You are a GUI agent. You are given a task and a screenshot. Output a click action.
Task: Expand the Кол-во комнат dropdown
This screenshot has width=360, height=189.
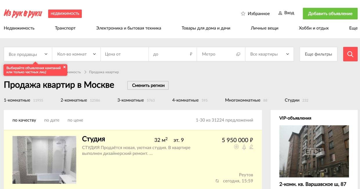click(76, 54)
